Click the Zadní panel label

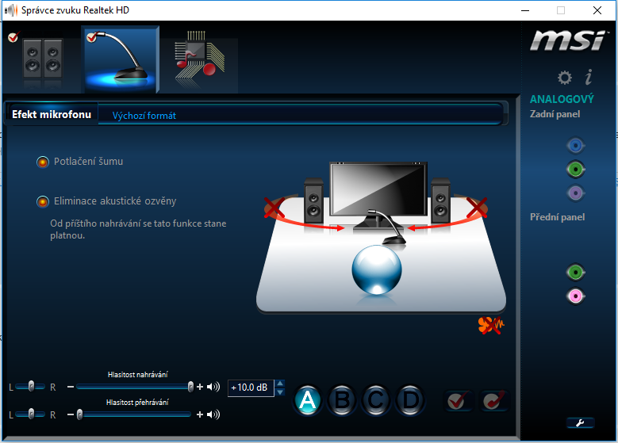(555, 114)
